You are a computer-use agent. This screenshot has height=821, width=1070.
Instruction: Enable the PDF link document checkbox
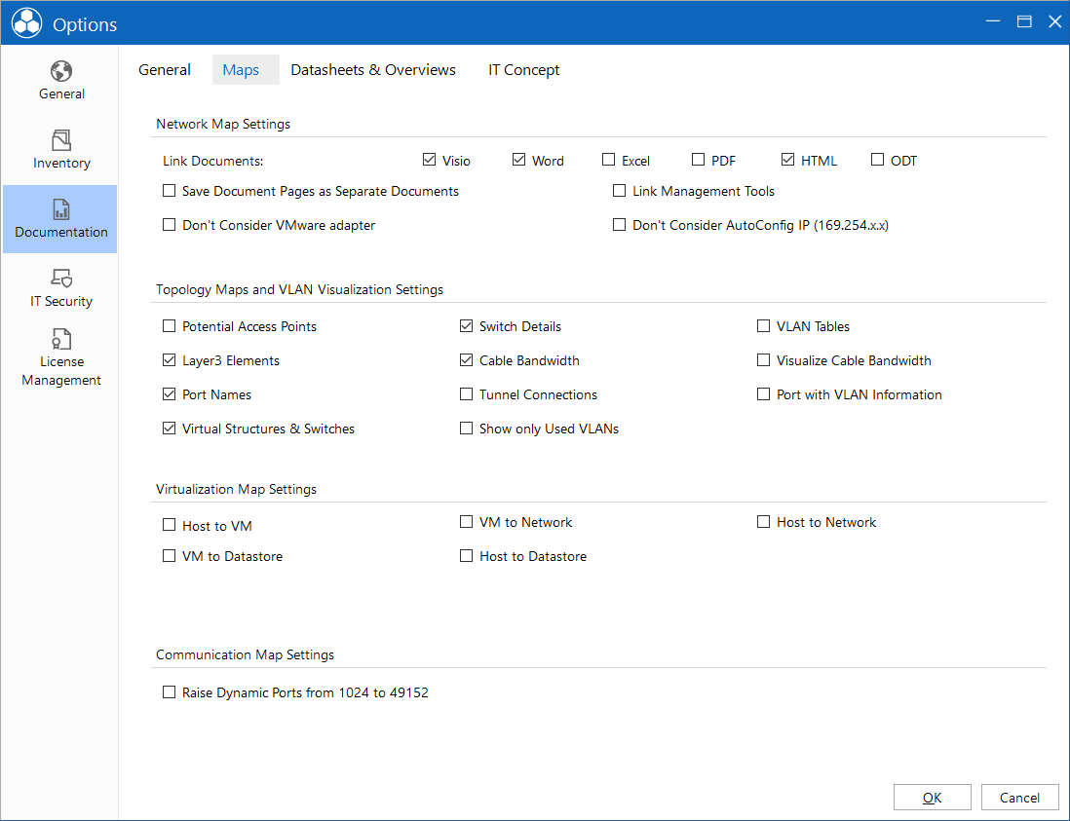698,160
